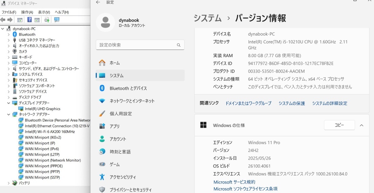Viewport: 374px width, 193px height.
Task: Click the アクセシビリティ figure icon in sidebar
Action: [x=102, y=177]
